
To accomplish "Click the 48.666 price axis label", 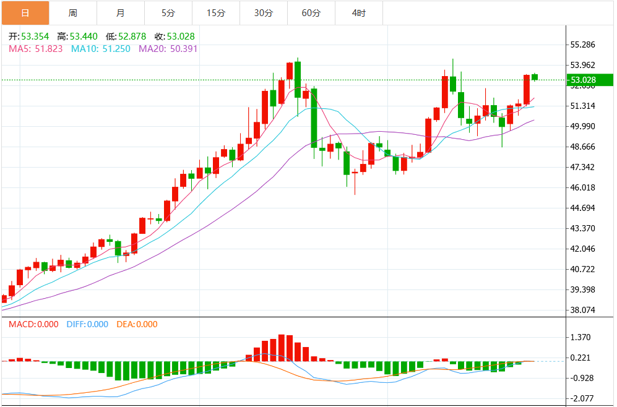I will click(x=583, y=147).
